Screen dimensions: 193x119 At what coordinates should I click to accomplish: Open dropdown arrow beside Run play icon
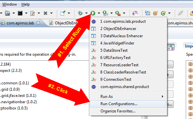point(99,13)
